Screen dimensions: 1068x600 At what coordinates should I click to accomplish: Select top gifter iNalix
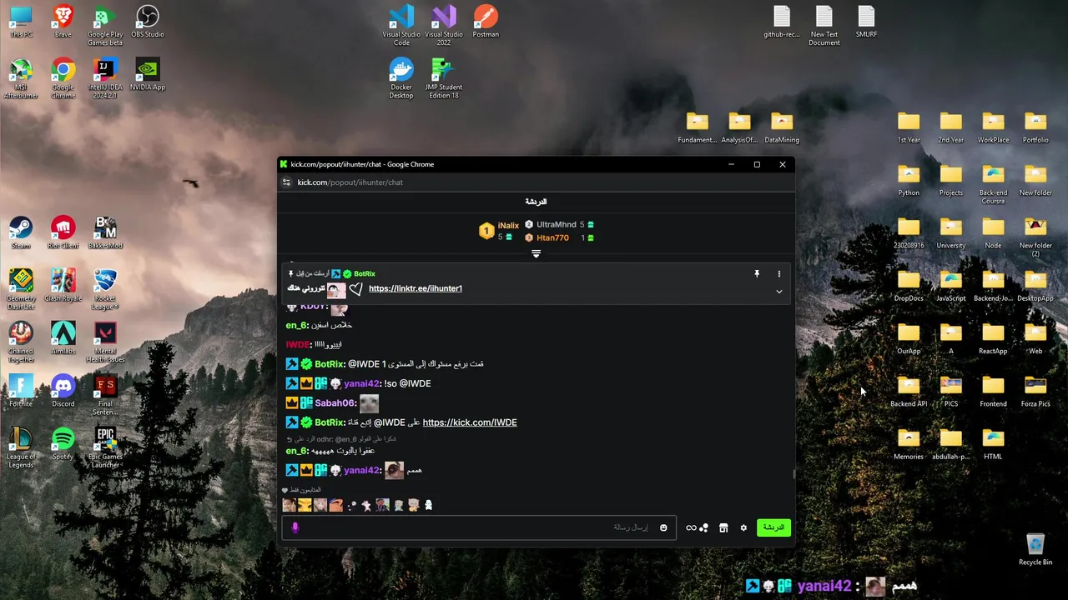[508, 225]
